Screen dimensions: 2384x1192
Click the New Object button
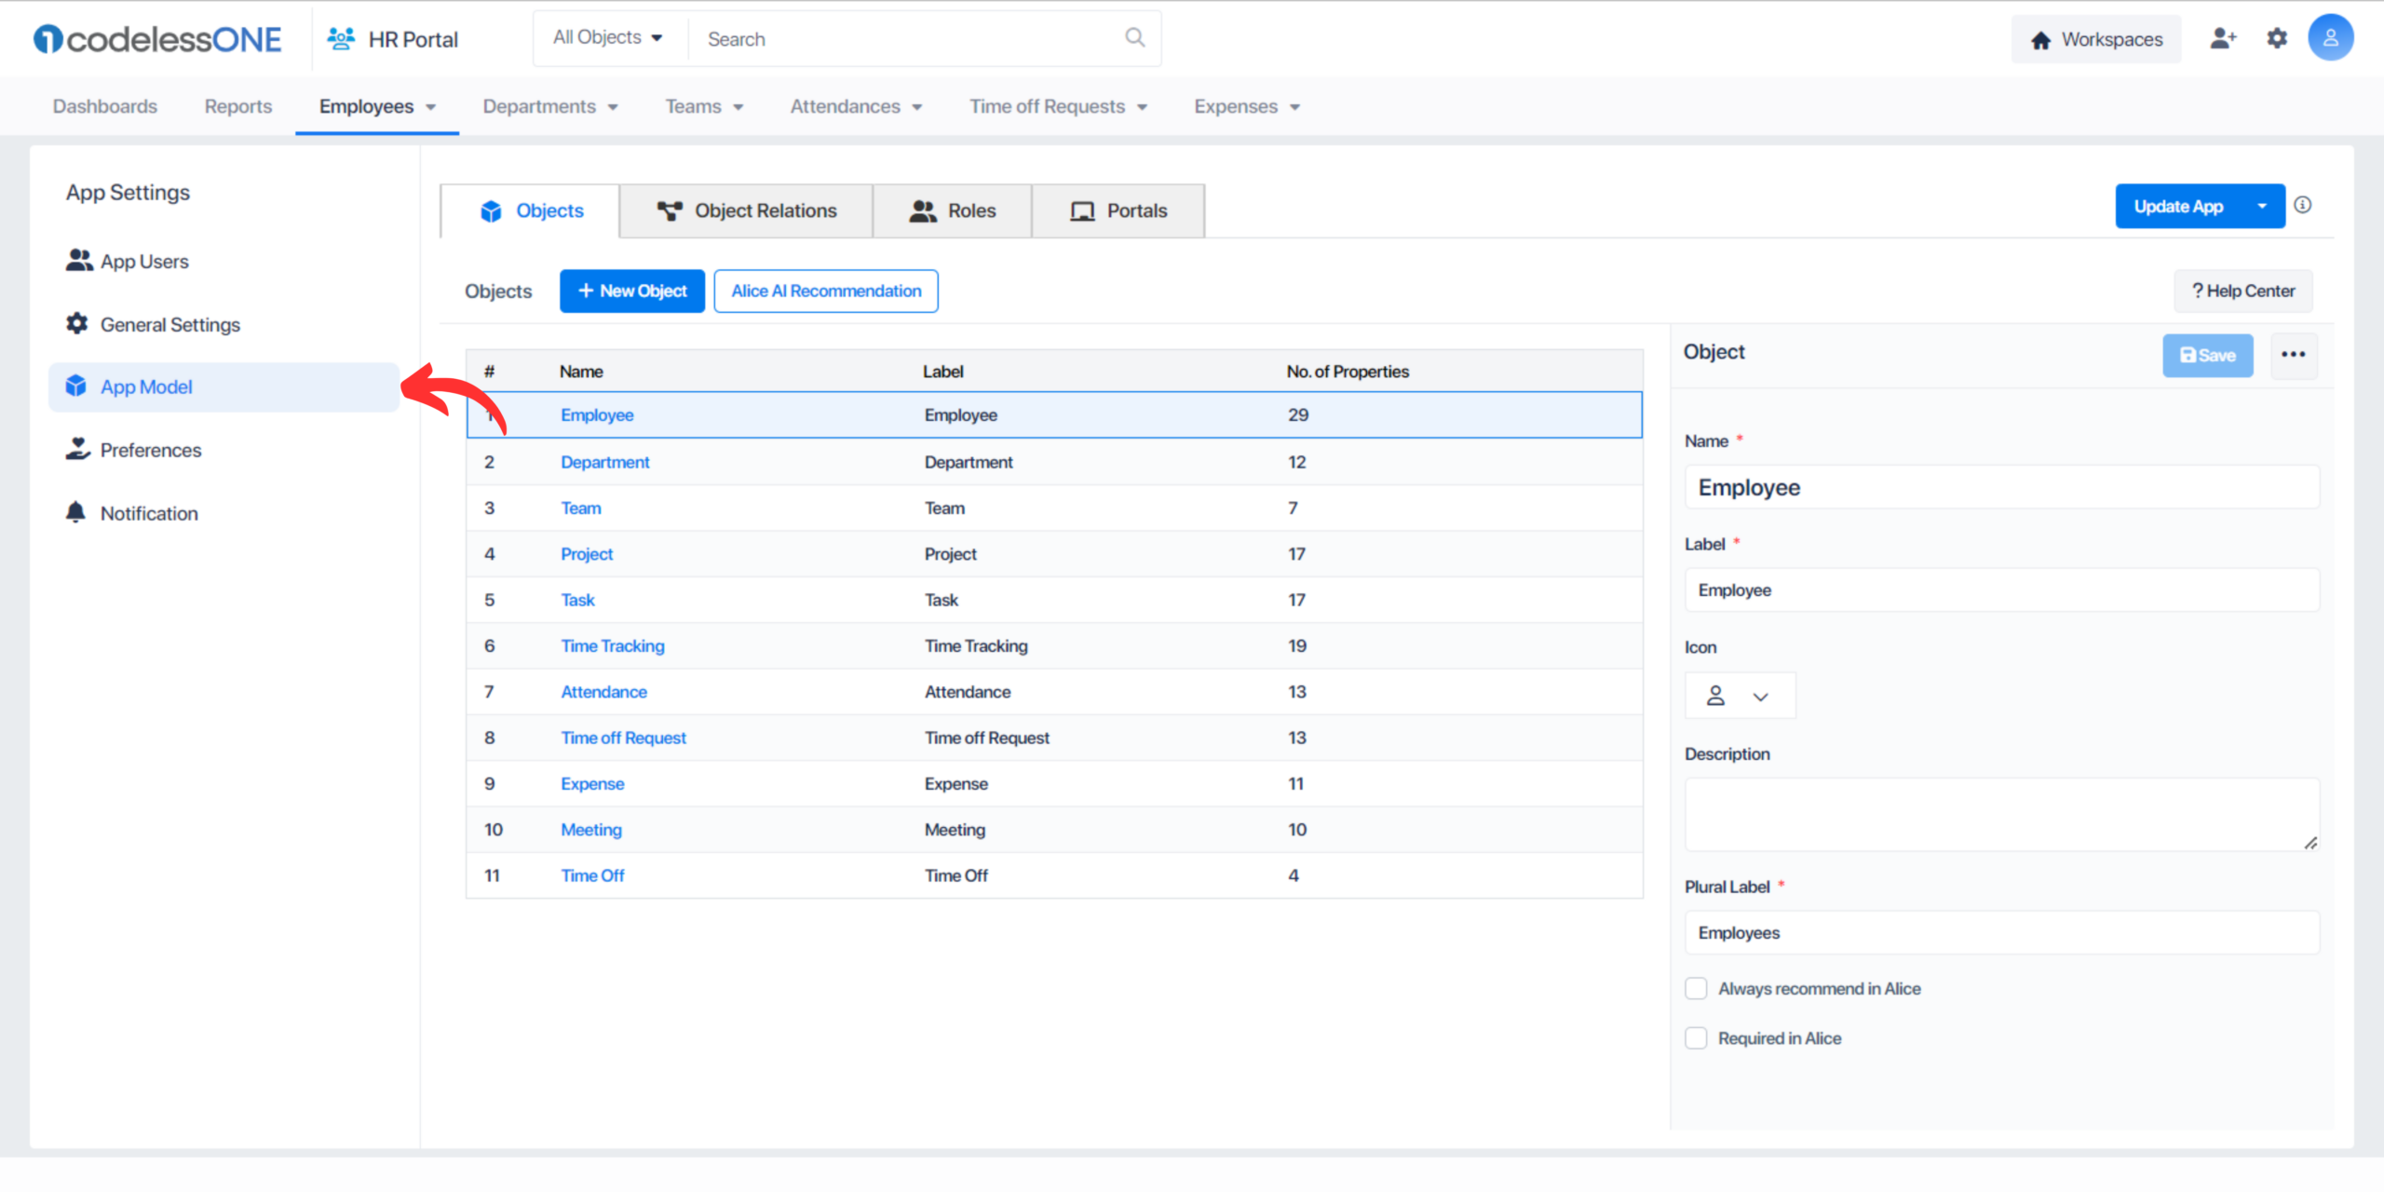[632, 291]
